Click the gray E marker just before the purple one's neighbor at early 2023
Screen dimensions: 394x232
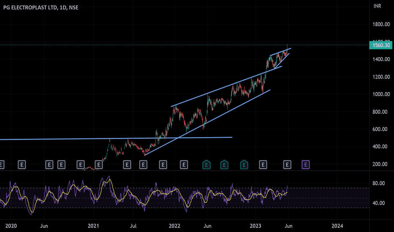263,165
